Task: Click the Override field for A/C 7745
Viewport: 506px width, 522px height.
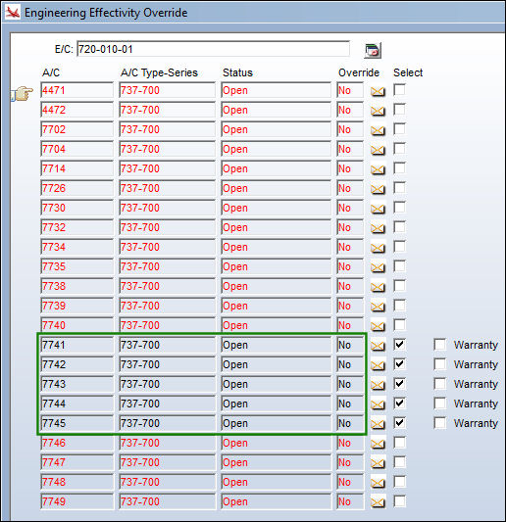Action: [350, 423]
